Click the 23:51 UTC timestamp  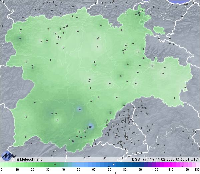pyautogui.click(x=189, y=159)
